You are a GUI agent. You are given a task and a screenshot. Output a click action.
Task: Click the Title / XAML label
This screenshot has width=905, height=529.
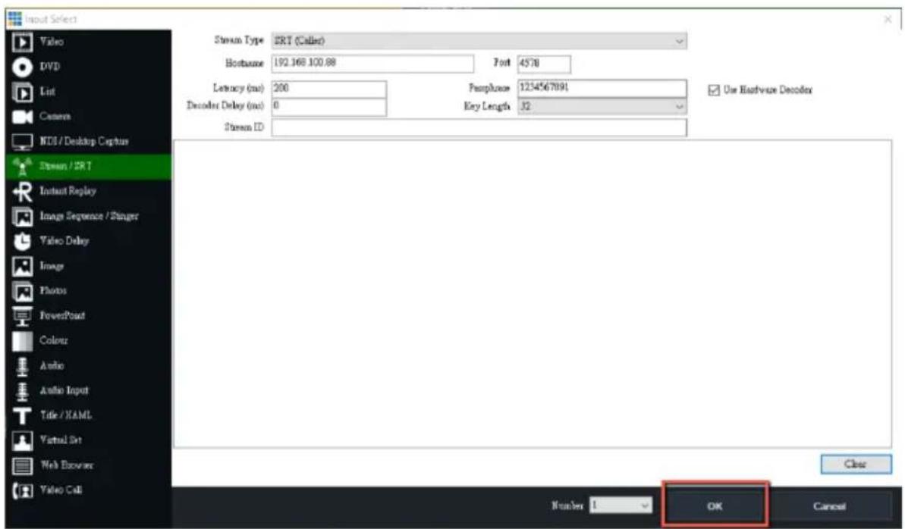point(66,415)
